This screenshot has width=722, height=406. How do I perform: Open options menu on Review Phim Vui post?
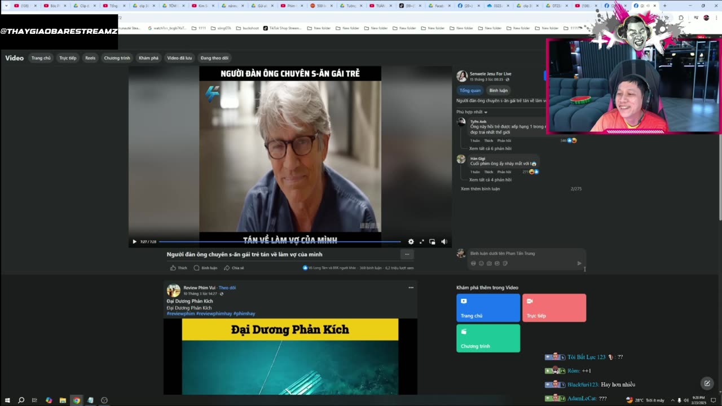411,288
